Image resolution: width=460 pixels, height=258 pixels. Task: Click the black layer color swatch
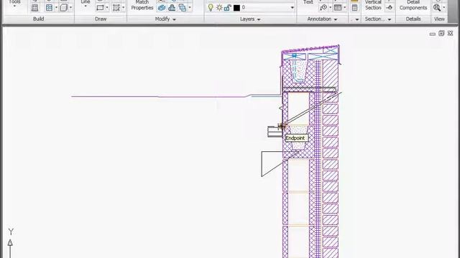(x=236, y=8)
